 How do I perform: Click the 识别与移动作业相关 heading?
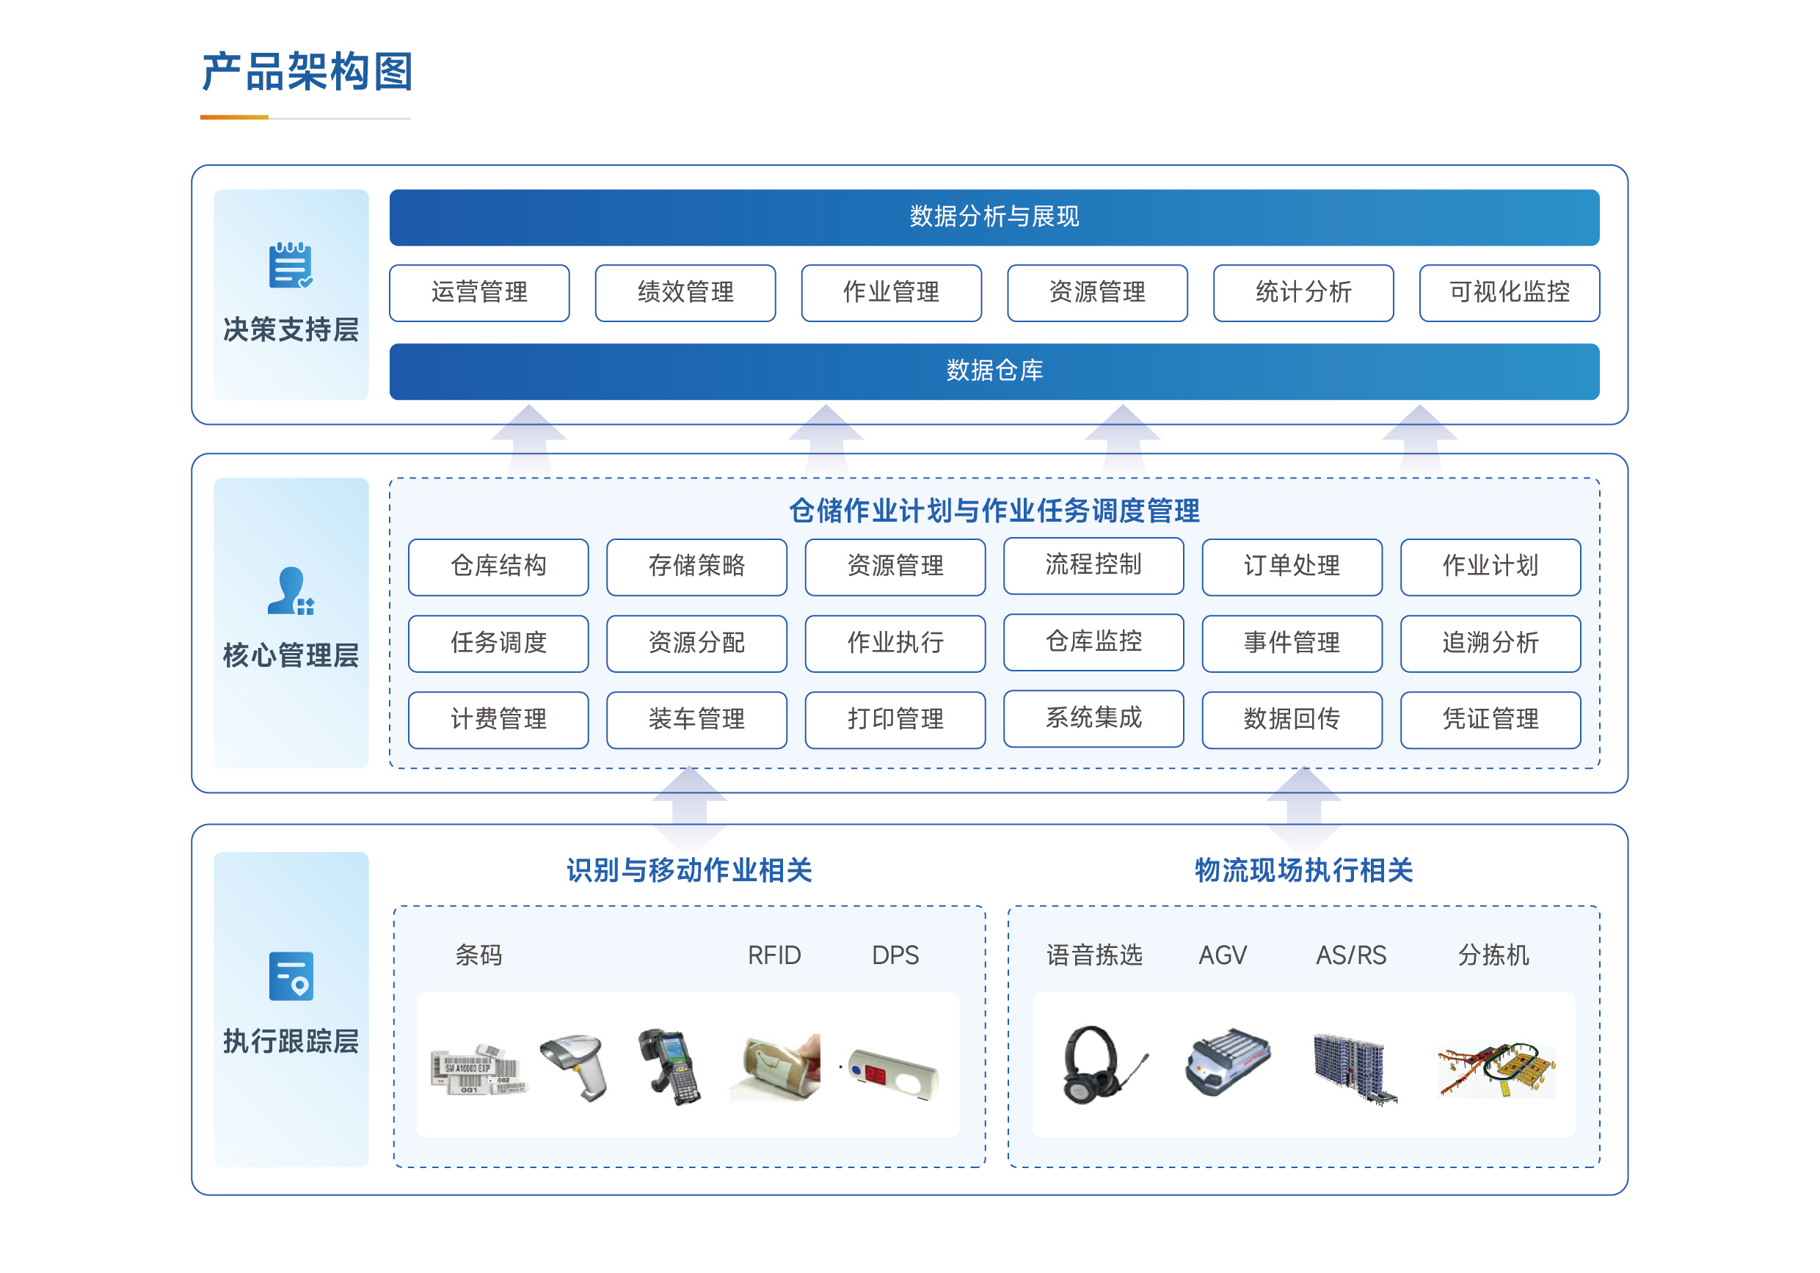(688, 870)
